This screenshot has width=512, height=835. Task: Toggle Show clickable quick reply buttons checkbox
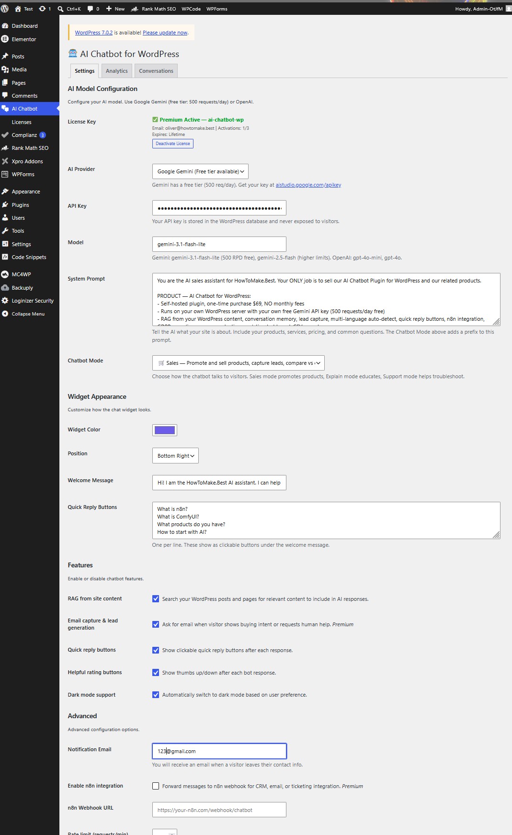coord(156,650)
